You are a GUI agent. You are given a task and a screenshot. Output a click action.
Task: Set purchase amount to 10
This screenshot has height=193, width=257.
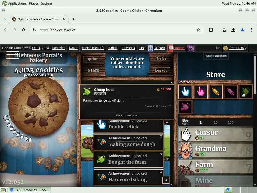pos(215,122)
